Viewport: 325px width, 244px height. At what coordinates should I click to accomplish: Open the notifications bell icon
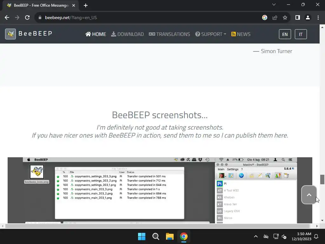[x=316, y=236]
